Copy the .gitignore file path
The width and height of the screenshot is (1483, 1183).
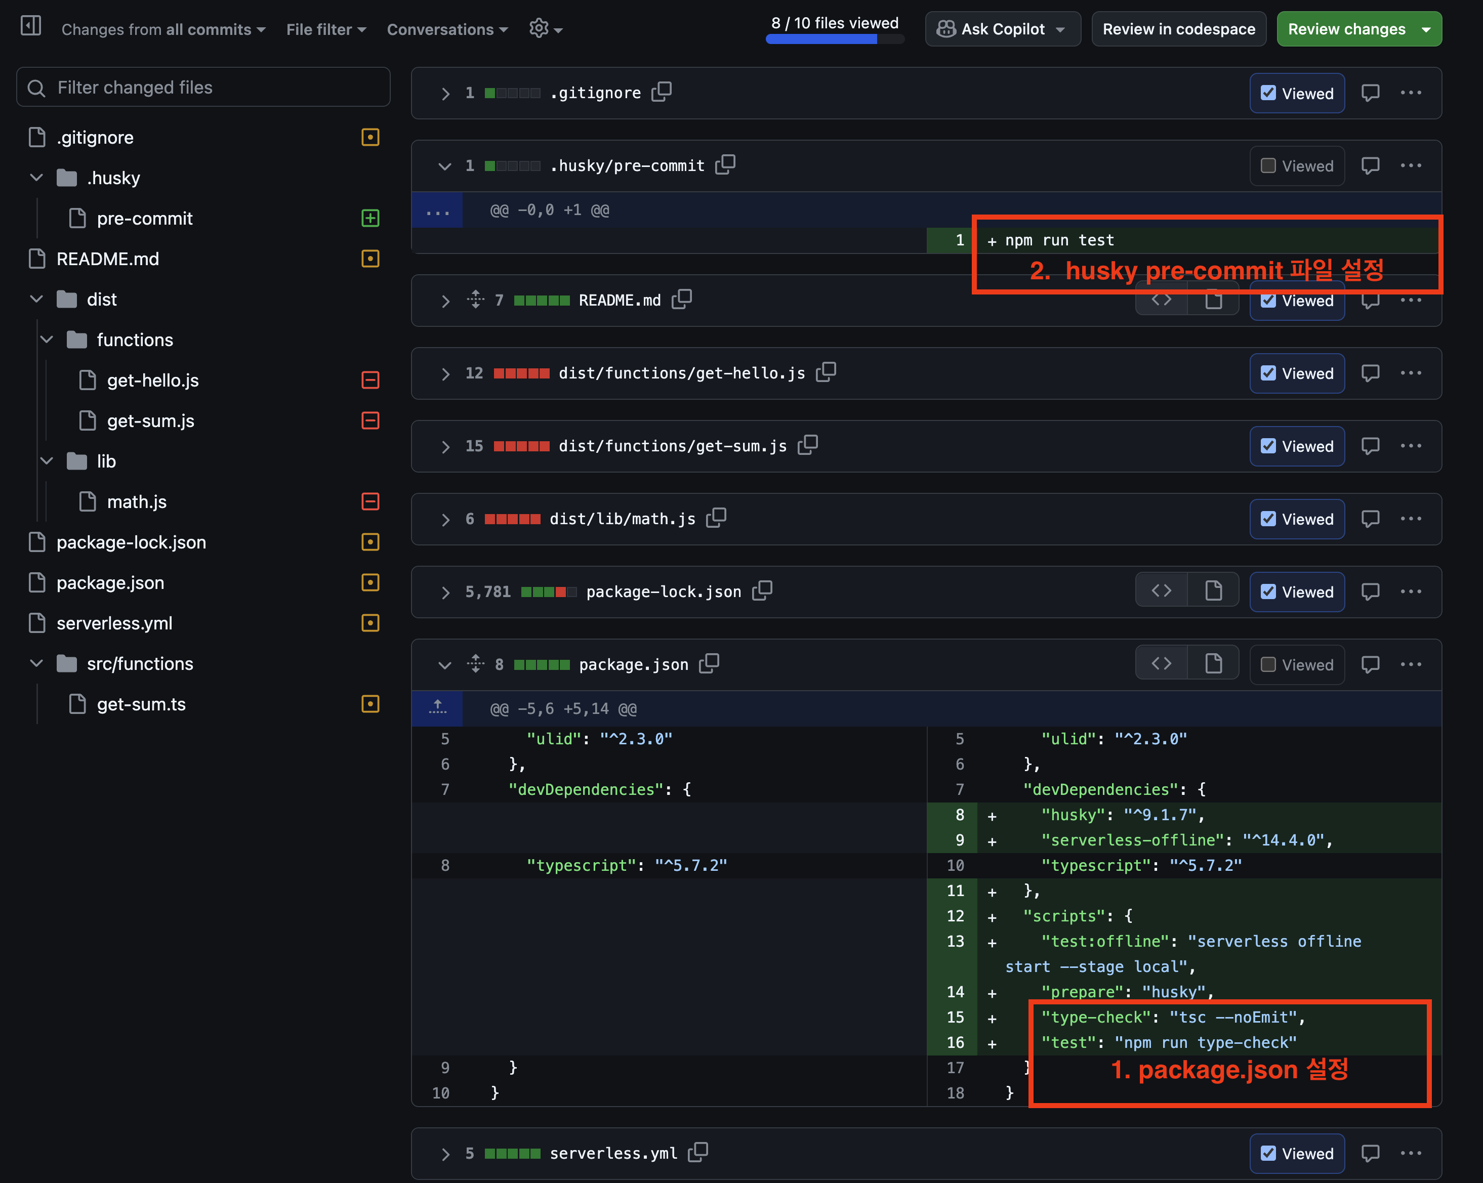pyautogui.click(x=661, y=92)
